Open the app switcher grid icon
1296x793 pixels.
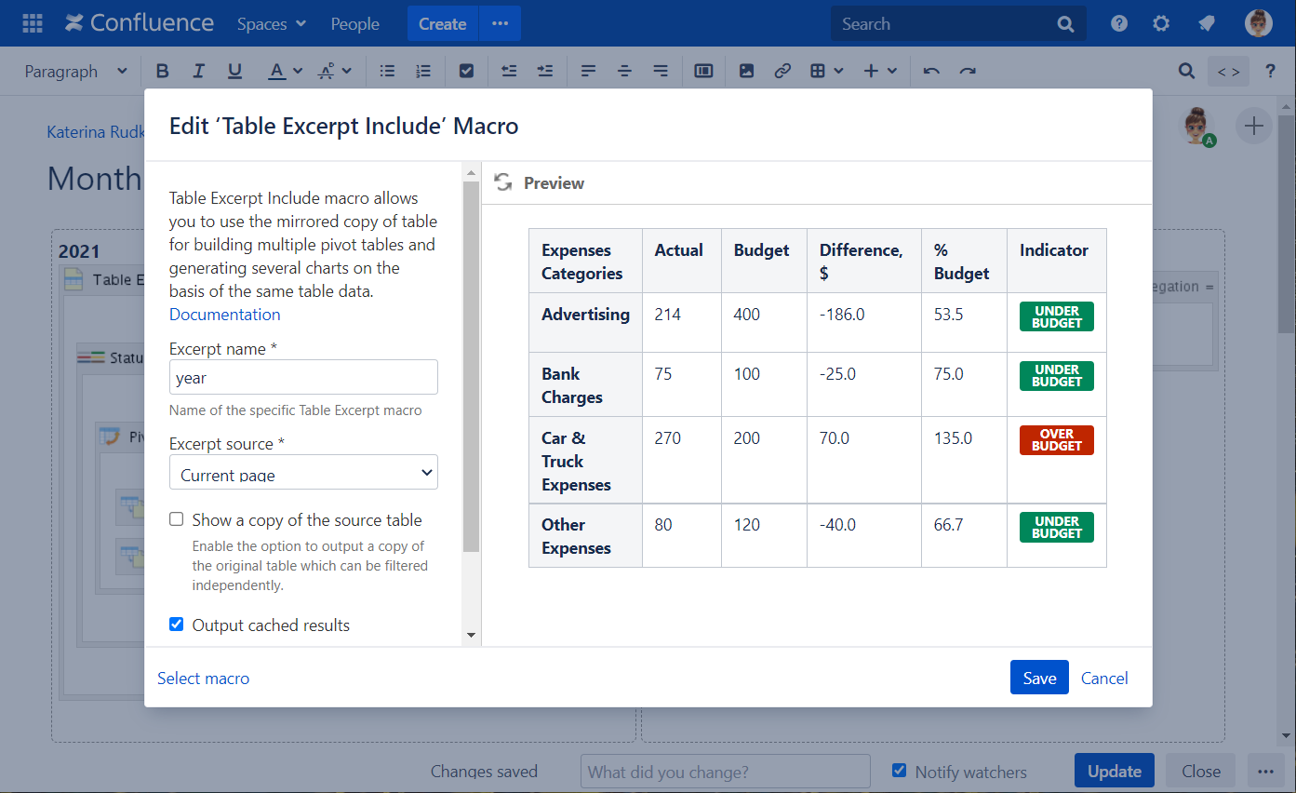(32, 23)
